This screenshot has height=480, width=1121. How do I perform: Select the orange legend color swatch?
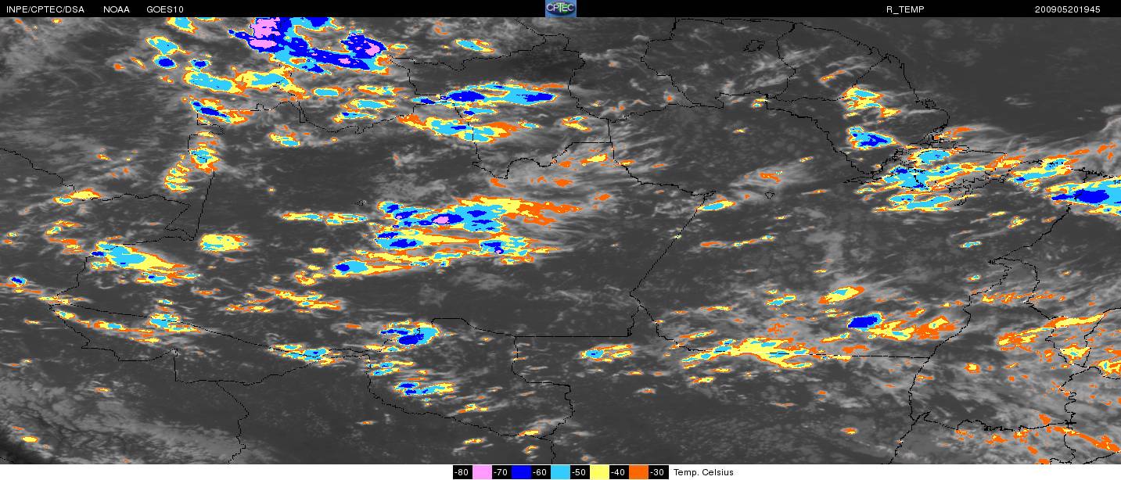(x=638, y=472)
